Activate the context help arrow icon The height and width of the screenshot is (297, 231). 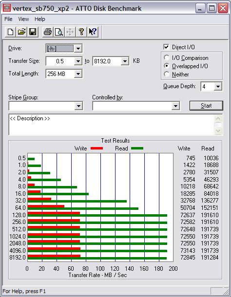pyautogui.click(x=93, y=32)
